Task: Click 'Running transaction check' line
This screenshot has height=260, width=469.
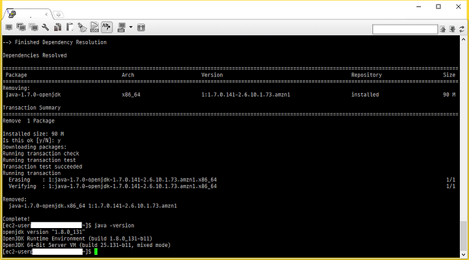Action: click(40, 154)
